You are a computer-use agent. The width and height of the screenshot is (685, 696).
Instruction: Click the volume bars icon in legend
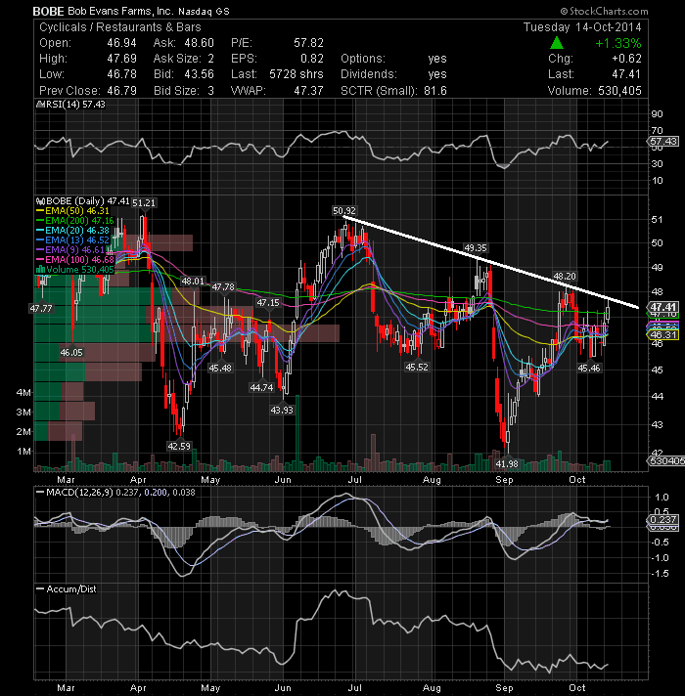(x=40, y=270)
